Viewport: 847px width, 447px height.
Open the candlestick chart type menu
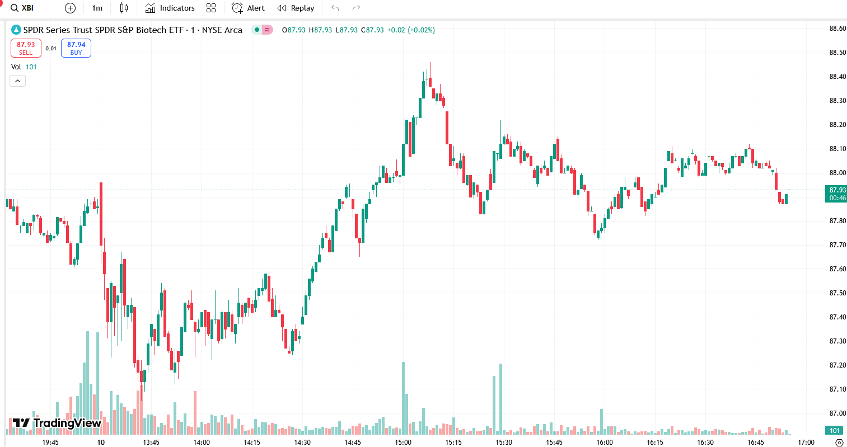[124, 8]
